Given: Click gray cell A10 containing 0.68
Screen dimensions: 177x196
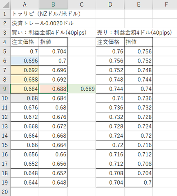Looking at the screenshot, I should pos(25,98).
